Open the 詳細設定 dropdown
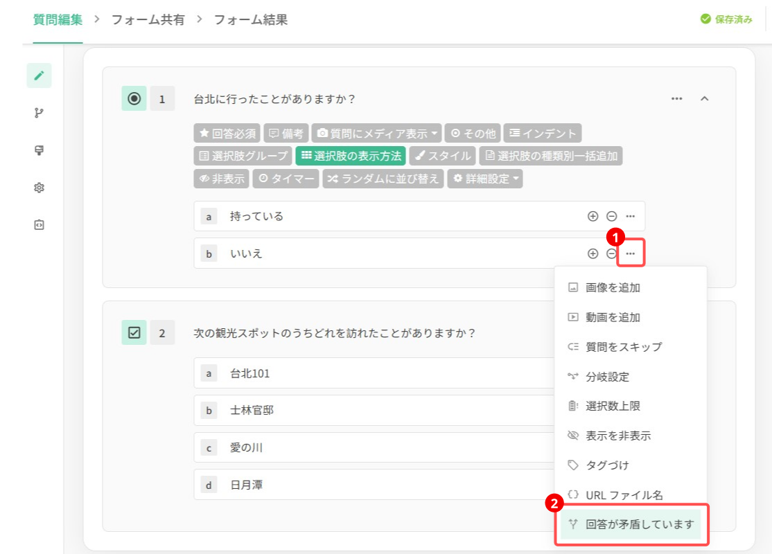 (485, 179)
